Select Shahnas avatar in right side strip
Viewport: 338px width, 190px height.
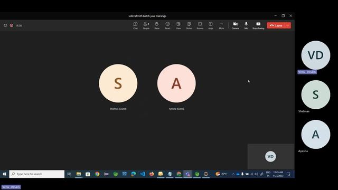click(x=316, y=94)
